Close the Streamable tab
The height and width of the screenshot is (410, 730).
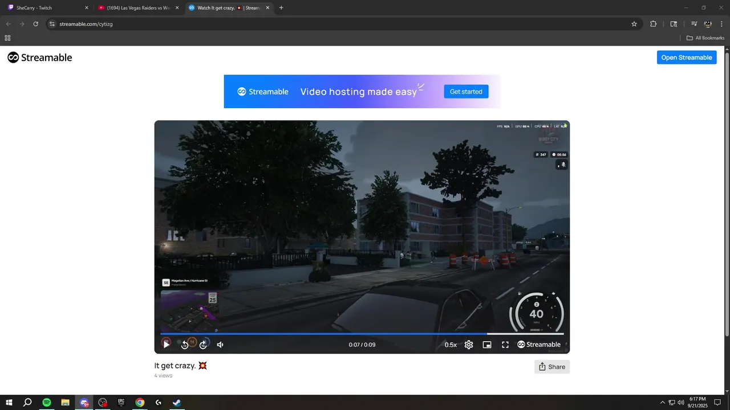click(267, 8)
